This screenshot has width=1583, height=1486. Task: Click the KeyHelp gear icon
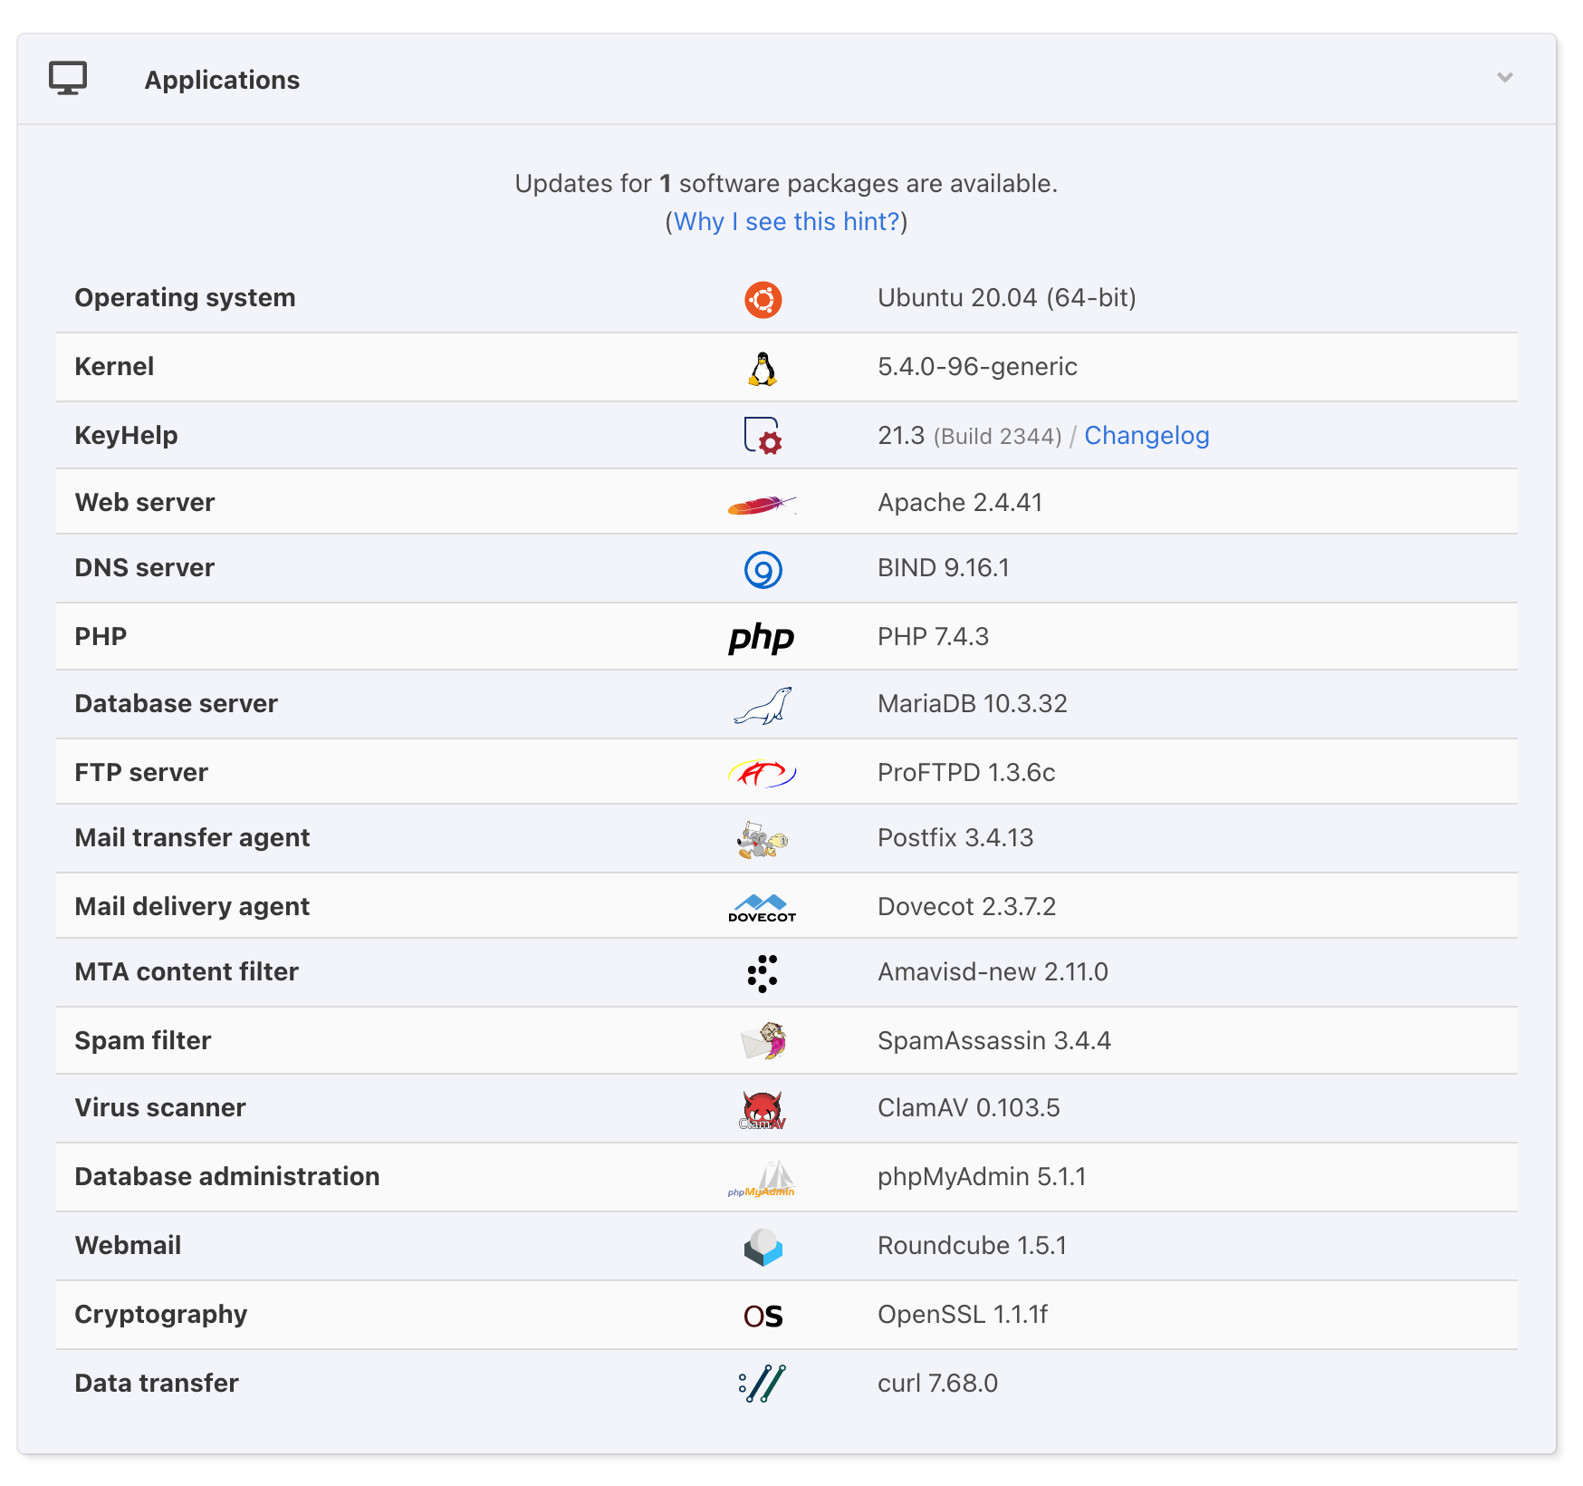point(763,436)
